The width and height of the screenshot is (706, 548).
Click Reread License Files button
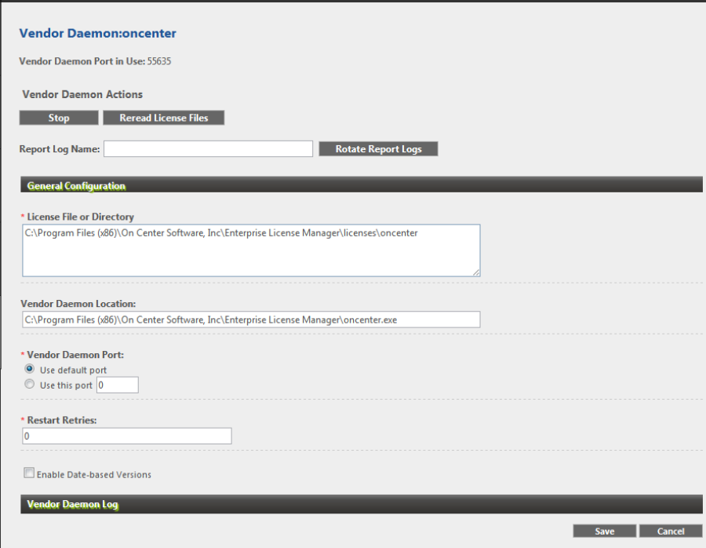pos(163,118)
